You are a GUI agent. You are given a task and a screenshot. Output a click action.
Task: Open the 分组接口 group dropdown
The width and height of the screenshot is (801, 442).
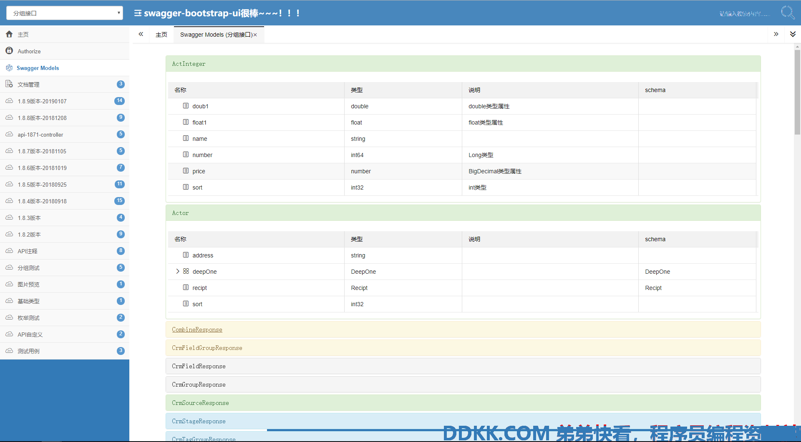(65, 13)
